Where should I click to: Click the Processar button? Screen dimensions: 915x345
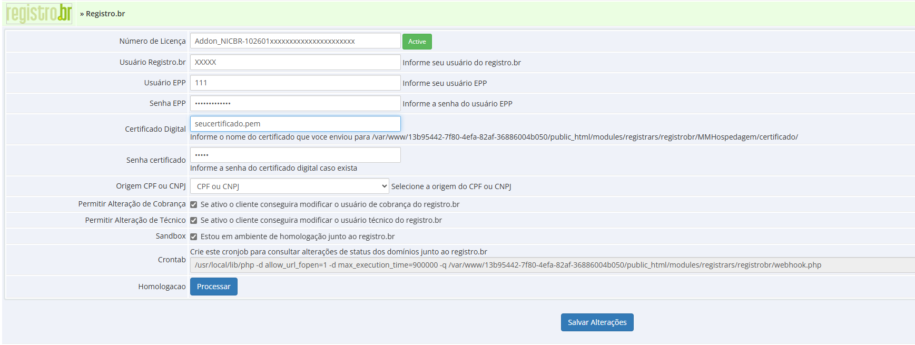tap(213, 287)
